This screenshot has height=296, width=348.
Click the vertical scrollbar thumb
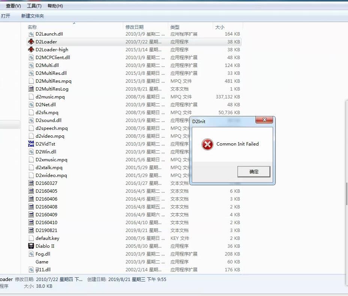click(x=347, y=193)
